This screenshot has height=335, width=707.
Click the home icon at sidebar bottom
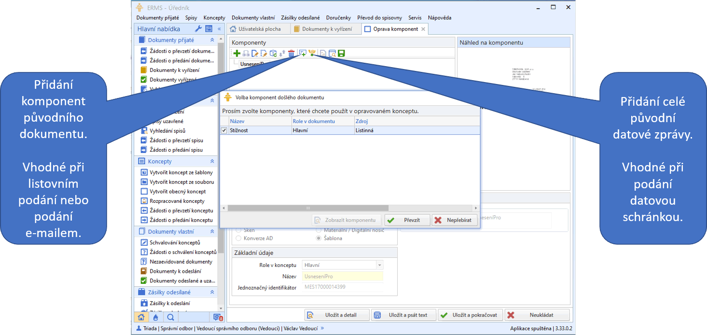141,317
